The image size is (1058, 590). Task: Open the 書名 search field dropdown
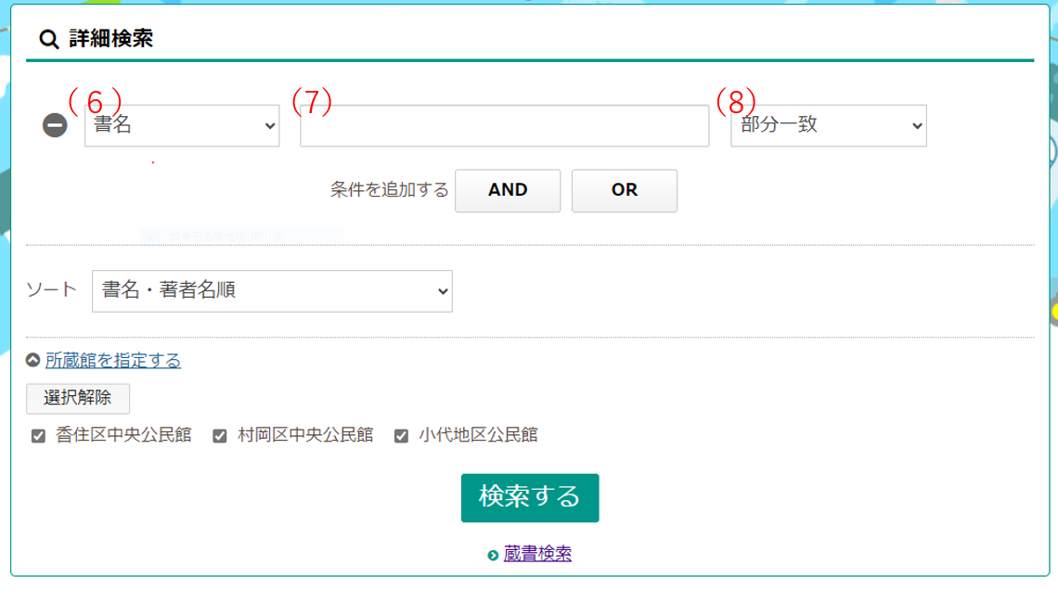[182, 125]
